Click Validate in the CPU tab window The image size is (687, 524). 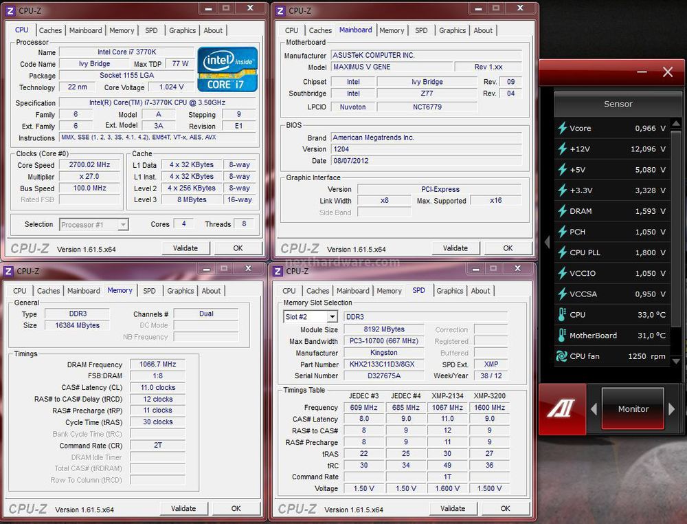[185, 248]
